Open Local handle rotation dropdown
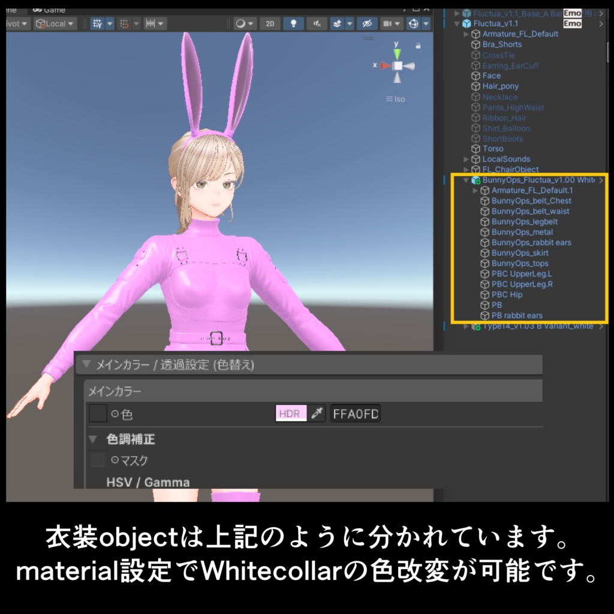614x614 pixels. tap(55, 23)
